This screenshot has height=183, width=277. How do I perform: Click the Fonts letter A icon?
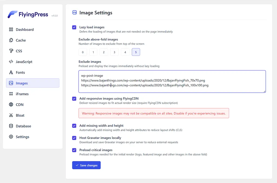click(11, 72)
